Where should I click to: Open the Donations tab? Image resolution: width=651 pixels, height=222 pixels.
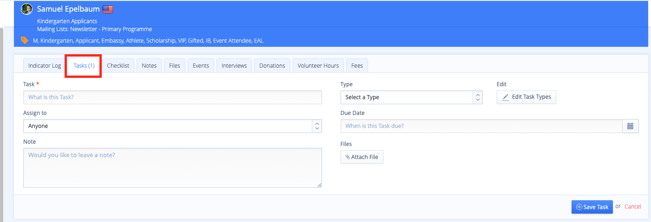(x=272, y=66)
